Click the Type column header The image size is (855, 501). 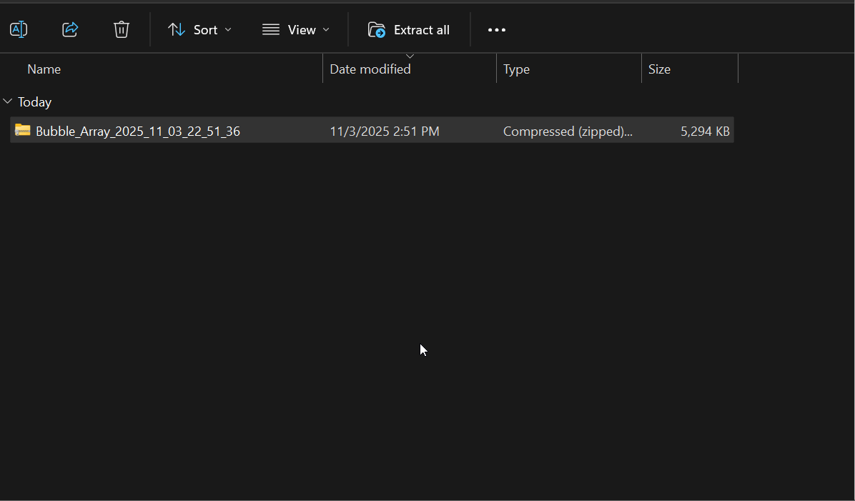516,69
